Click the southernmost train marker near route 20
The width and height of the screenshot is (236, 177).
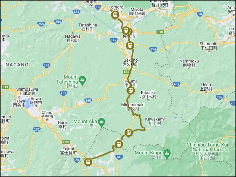click(x=88, y=162)
